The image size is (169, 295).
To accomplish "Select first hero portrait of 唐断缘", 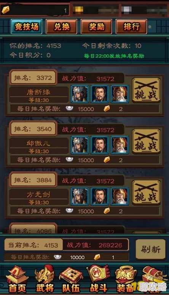I will pos(80,94).
